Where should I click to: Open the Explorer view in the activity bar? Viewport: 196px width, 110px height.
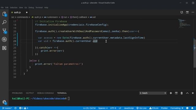(x=4, y=14)
